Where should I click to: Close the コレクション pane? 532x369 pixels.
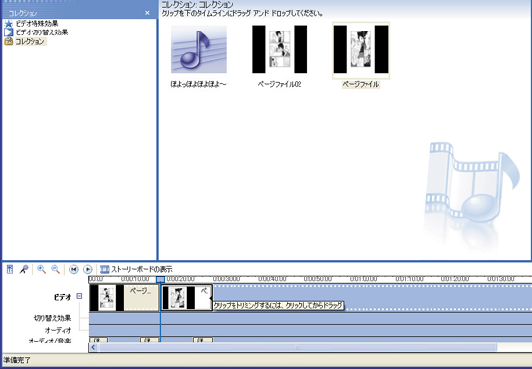coord(147,13)
